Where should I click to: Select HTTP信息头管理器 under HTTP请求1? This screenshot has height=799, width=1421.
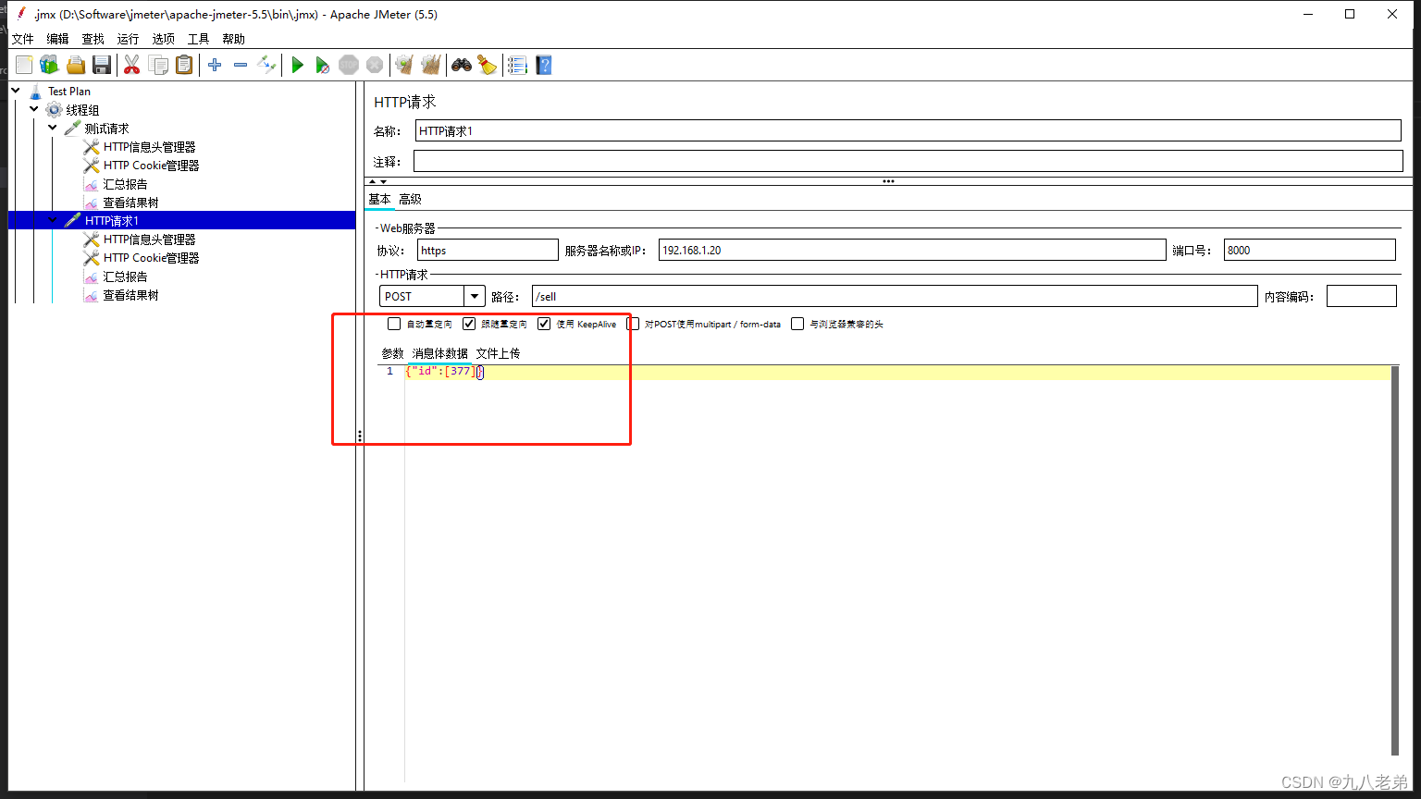149,240
